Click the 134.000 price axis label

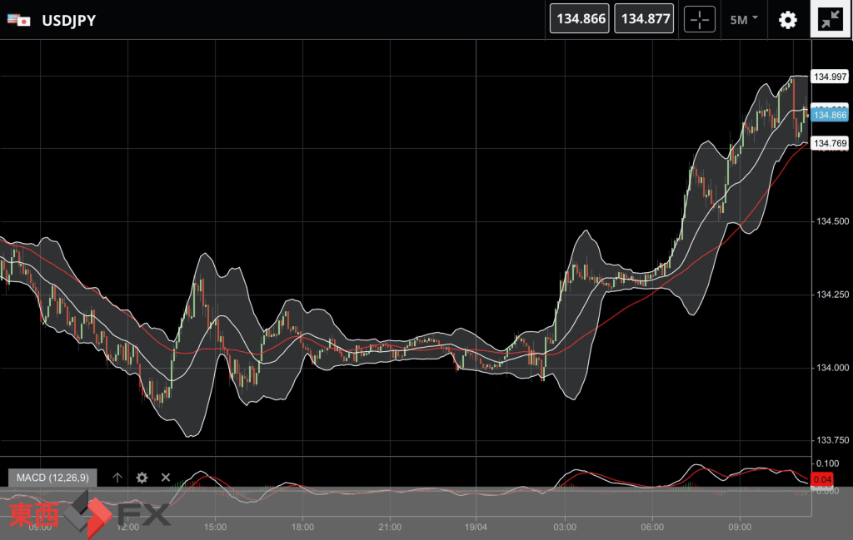click(832, 368)
